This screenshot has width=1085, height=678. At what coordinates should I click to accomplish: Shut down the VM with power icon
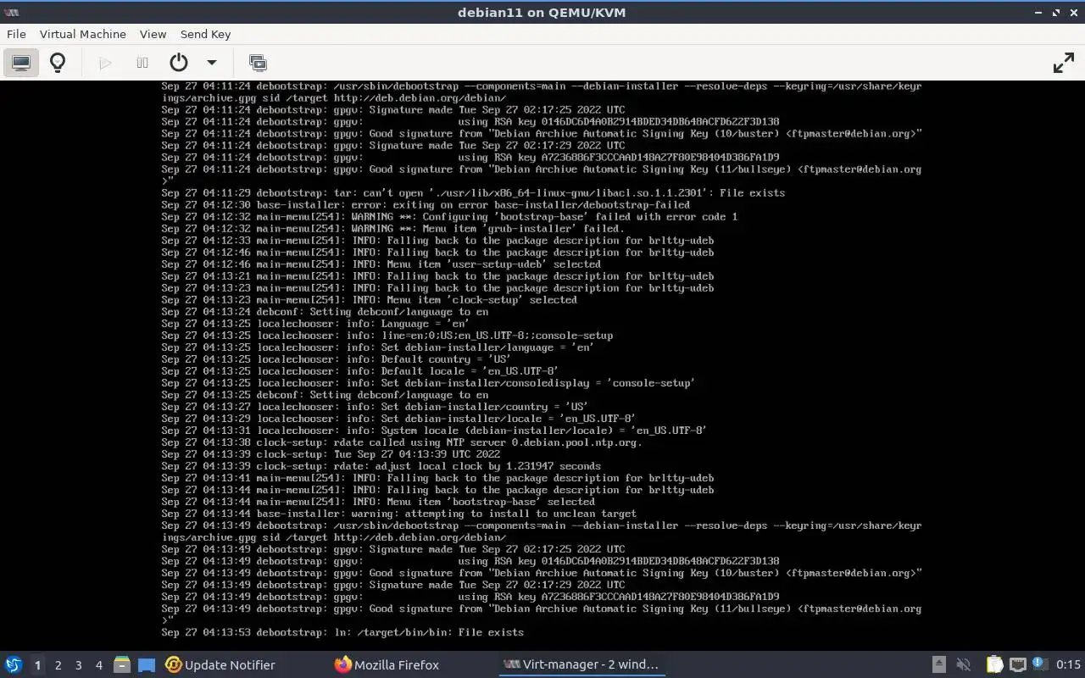tap(178, 63)
